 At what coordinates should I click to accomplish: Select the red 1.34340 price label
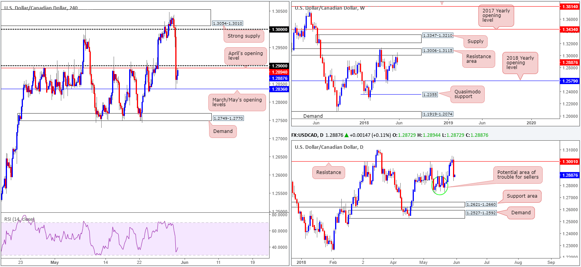tap(569, 29)
